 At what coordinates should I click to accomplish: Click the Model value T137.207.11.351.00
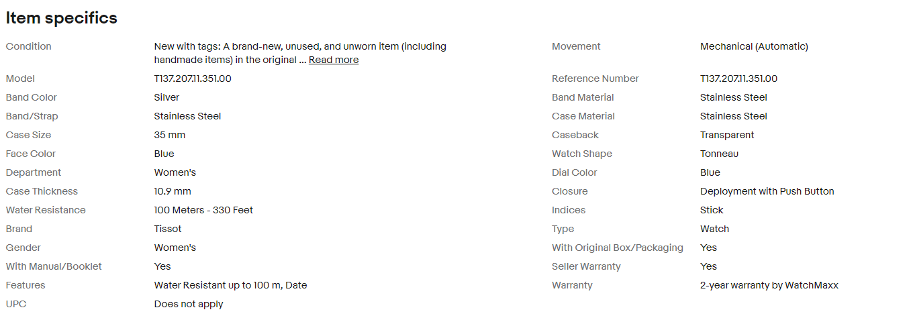point(193,78)
